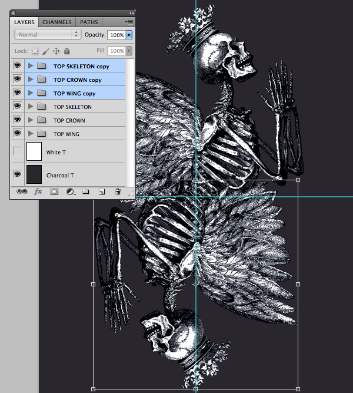Add a layer mask
The height and width of the screenshot is (393, 353).
point(54,191)
